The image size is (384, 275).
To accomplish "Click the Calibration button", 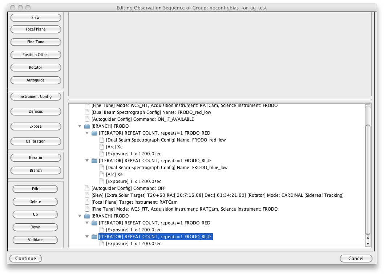I will coord(36,141).
